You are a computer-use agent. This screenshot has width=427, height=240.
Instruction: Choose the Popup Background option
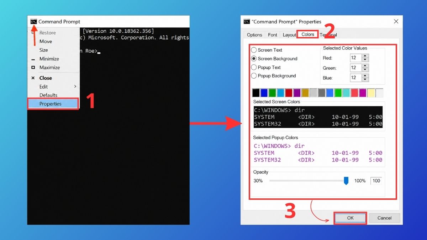[x=254, y=76]
